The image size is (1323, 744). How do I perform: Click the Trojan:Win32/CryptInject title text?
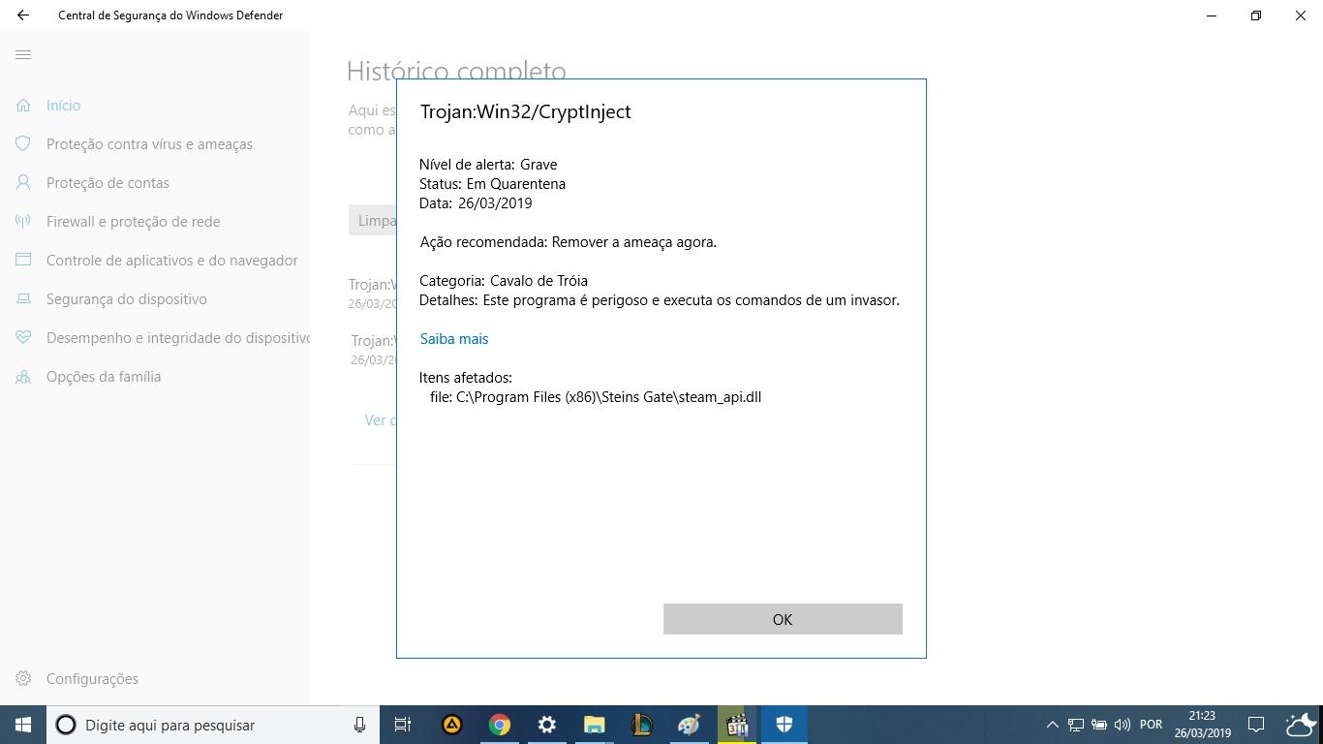pos(525,111)
